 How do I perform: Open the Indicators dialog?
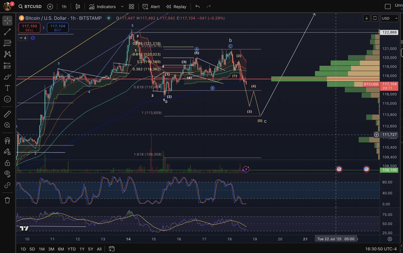[102, 7]
